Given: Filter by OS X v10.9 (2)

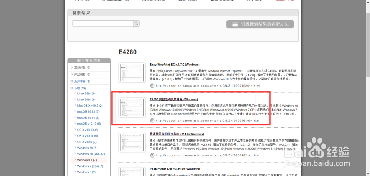Looking at the screenshot, I should (x=87, y=142).
